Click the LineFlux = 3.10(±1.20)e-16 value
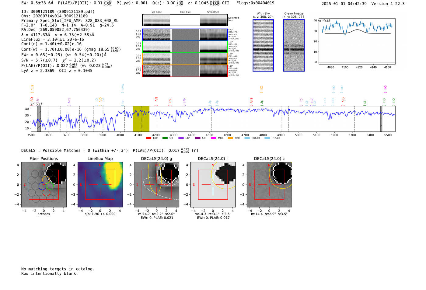The width and height of the screenshot is (426, 290). tap(53, 40)
